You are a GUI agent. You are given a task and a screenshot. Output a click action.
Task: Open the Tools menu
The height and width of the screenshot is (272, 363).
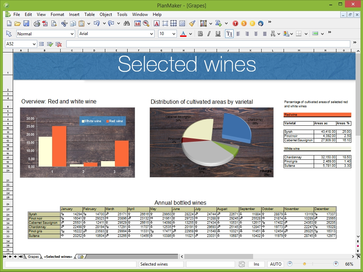(x=122, y=14)
